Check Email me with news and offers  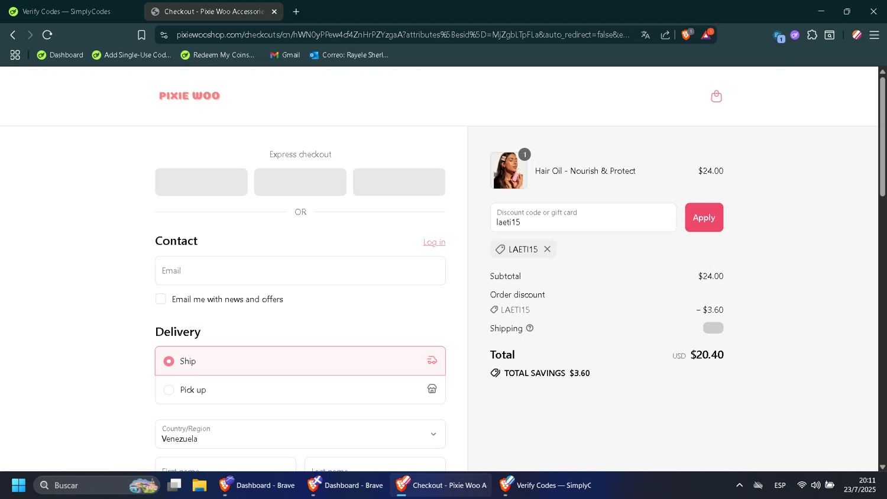tap(161, 299)
